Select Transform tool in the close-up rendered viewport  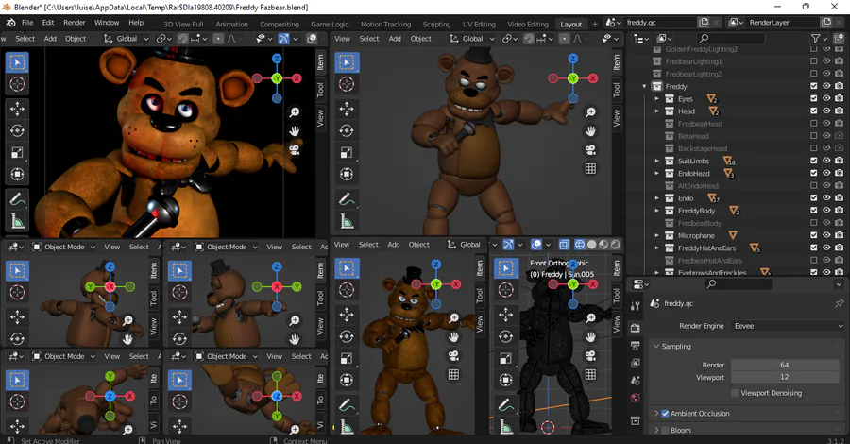[x=17, y=174]
